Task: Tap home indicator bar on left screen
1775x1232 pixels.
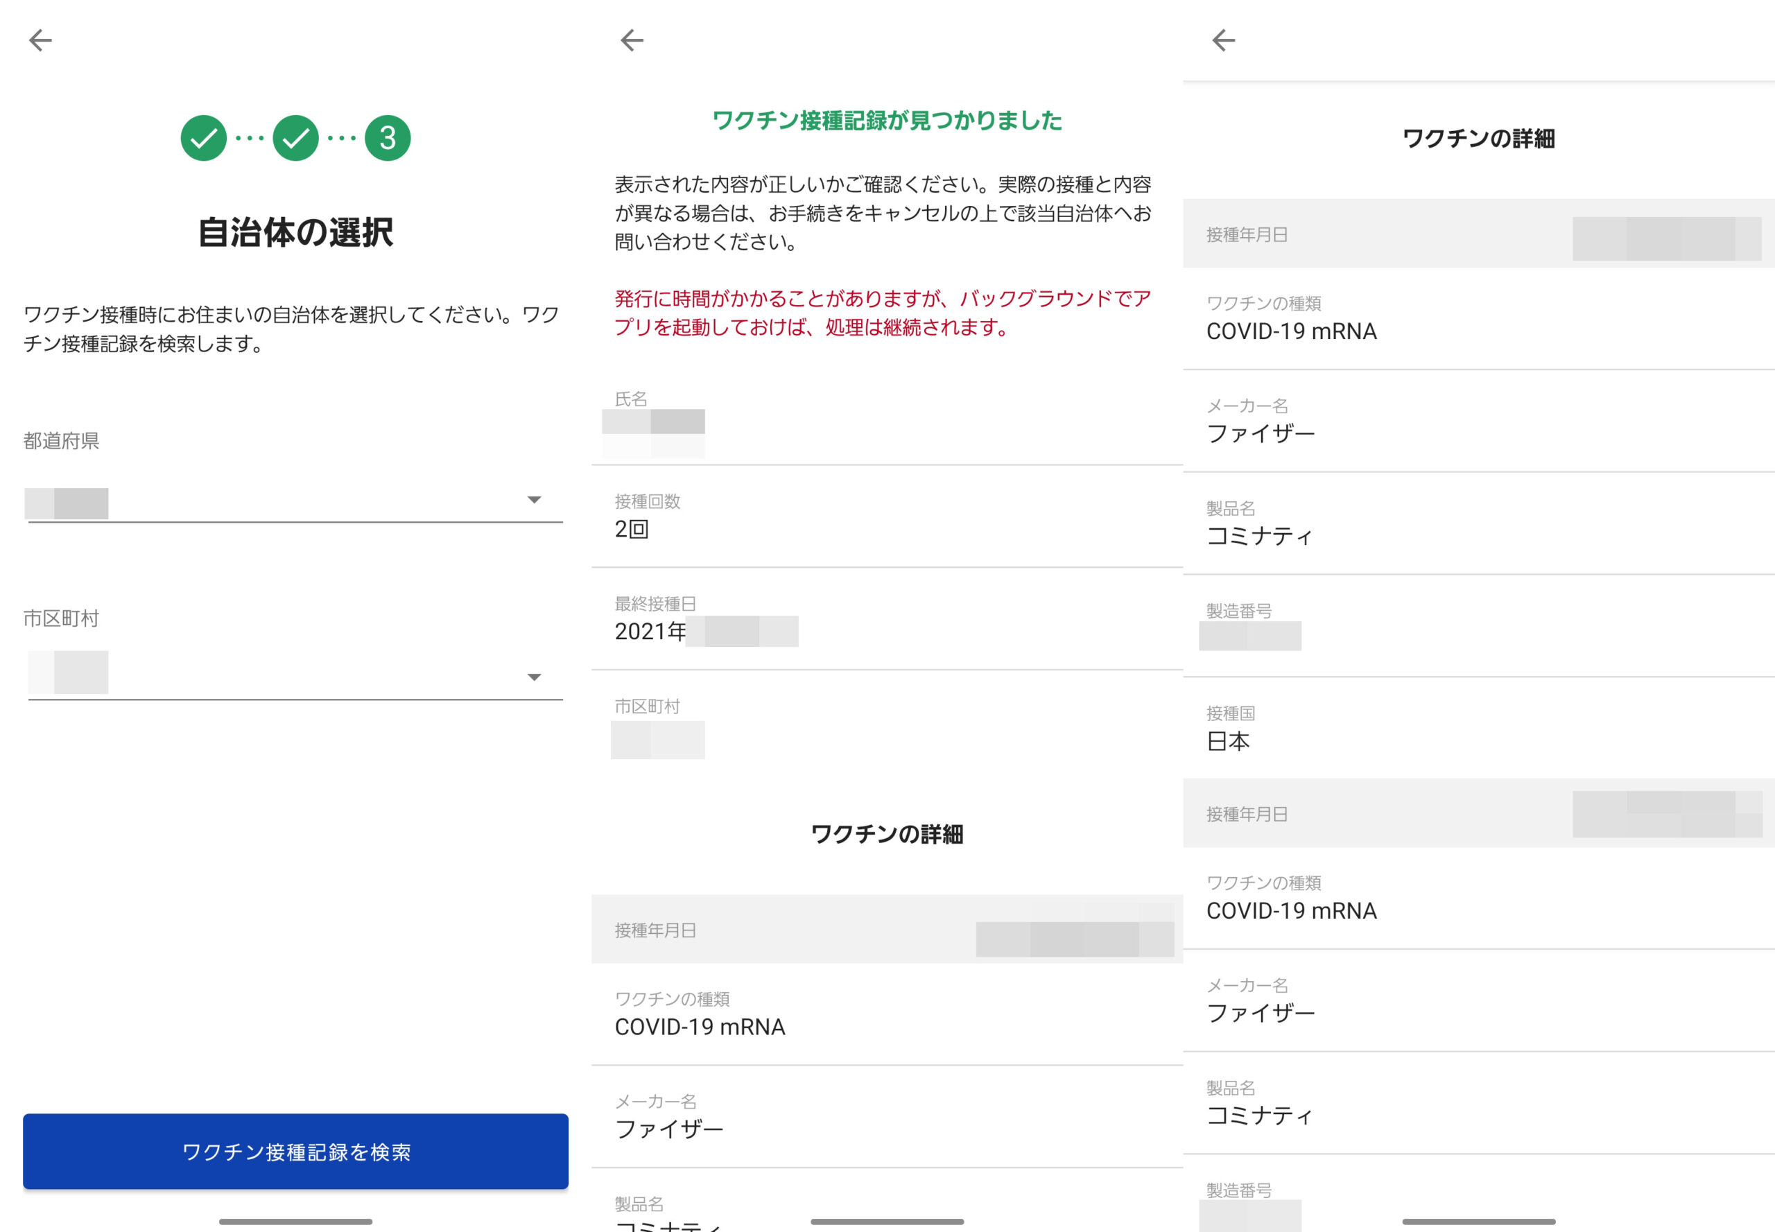Action: tap(295, 1221)
